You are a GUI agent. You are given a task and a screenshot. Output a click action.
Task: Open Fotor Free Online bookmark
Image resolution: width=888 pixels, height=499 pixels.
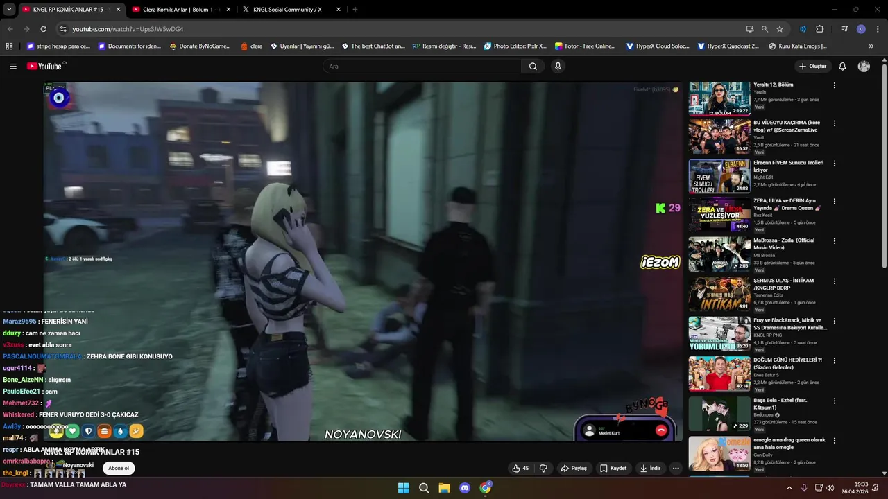(x=586, y=46)
